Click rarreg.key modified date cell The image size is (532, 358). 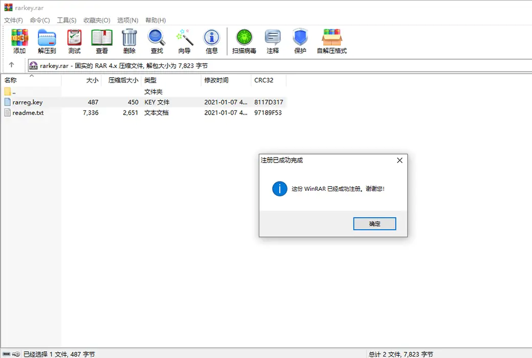(x=226, y=102)
